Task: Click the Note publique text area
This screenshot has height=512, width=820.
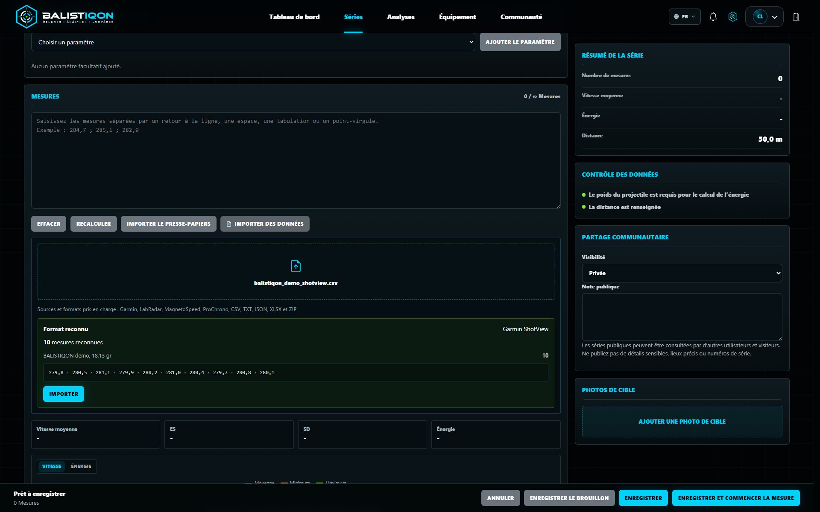Action: point(682,317)
